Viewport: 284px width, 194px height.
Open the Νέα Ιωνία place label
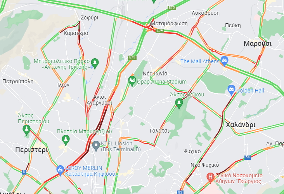[x=155, y=73]
